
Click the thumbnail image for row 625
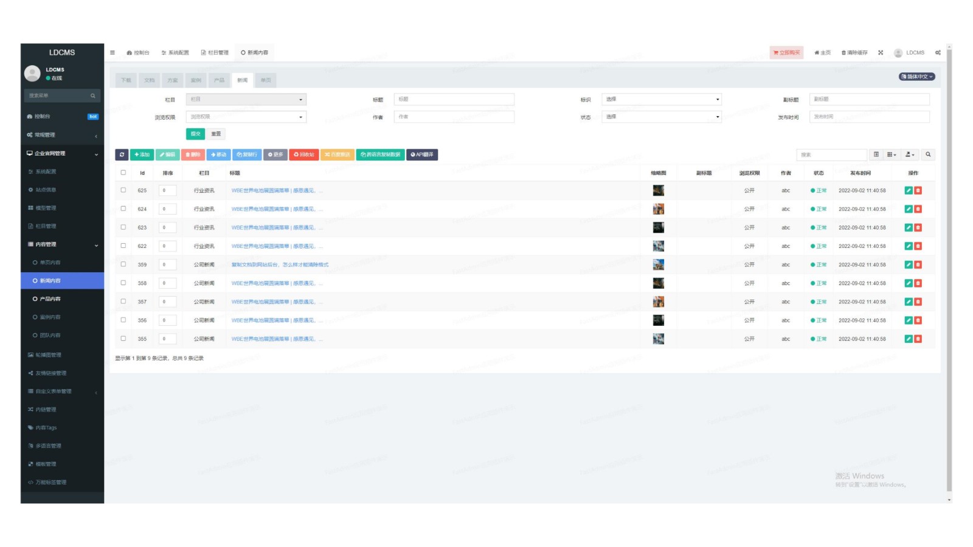pos(659,190)
